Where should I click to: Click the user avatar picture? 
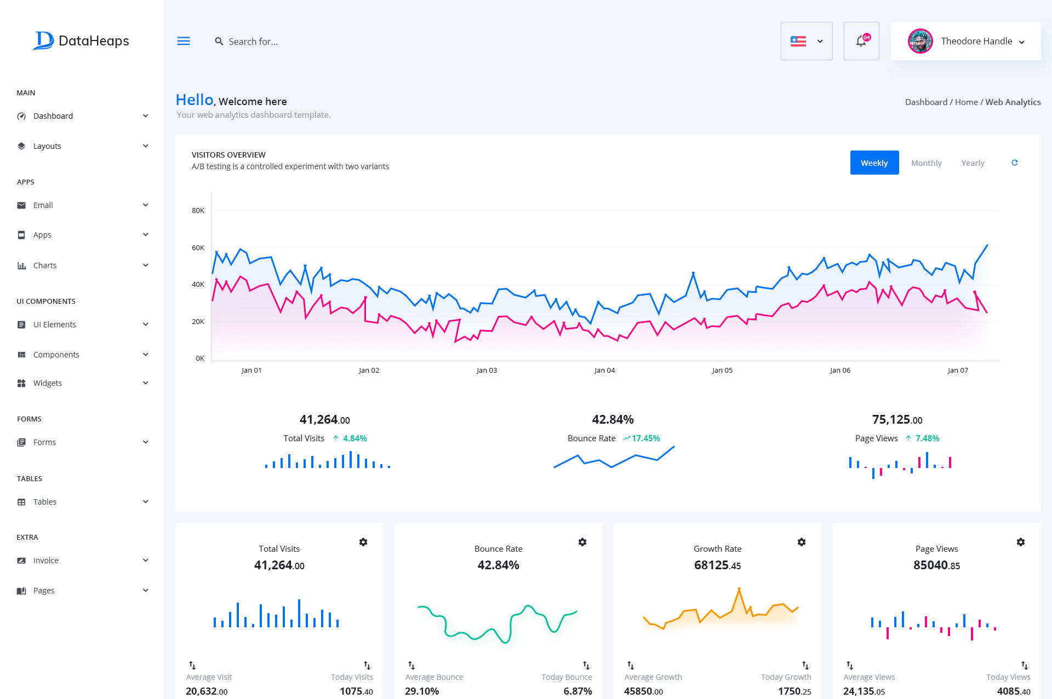[x=920, y=41]
